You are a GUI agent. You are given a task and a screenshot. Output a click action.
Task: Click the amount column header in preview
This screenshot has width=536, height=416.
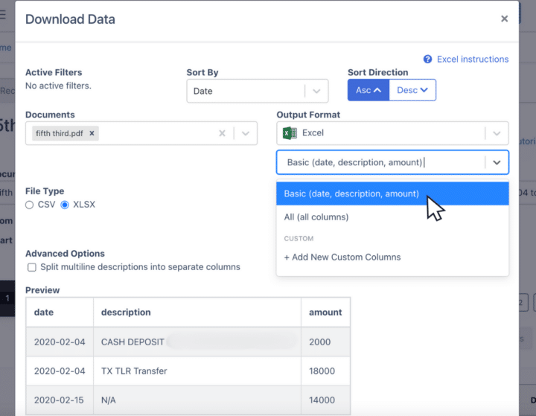(x=325, y=313)
